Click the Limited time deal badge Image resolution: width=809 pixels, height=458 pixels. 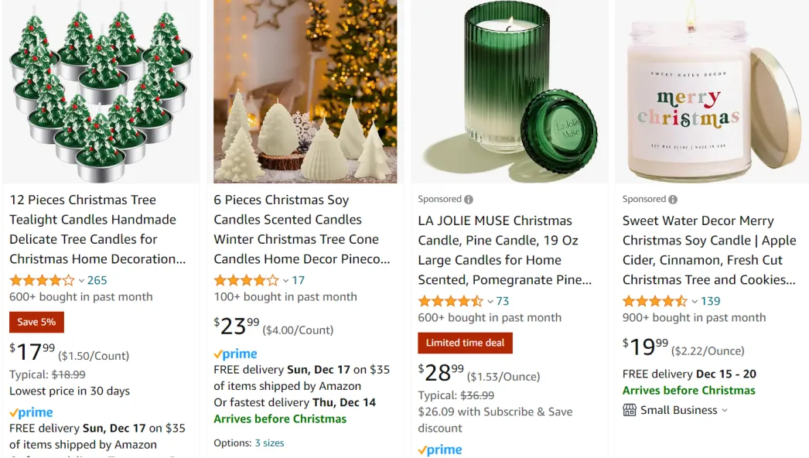[x=466, y=343]
